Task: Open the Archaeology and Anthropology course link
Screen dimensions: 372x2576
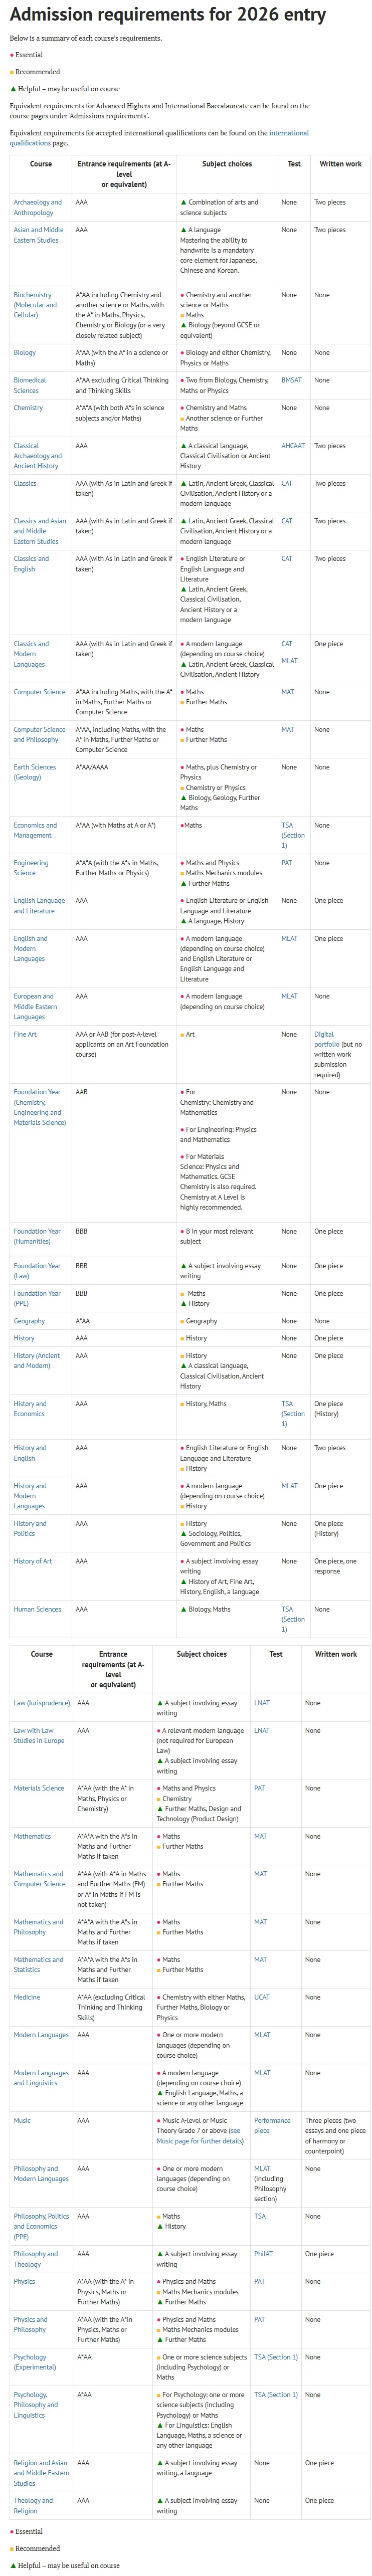Action: coord(37,207)
